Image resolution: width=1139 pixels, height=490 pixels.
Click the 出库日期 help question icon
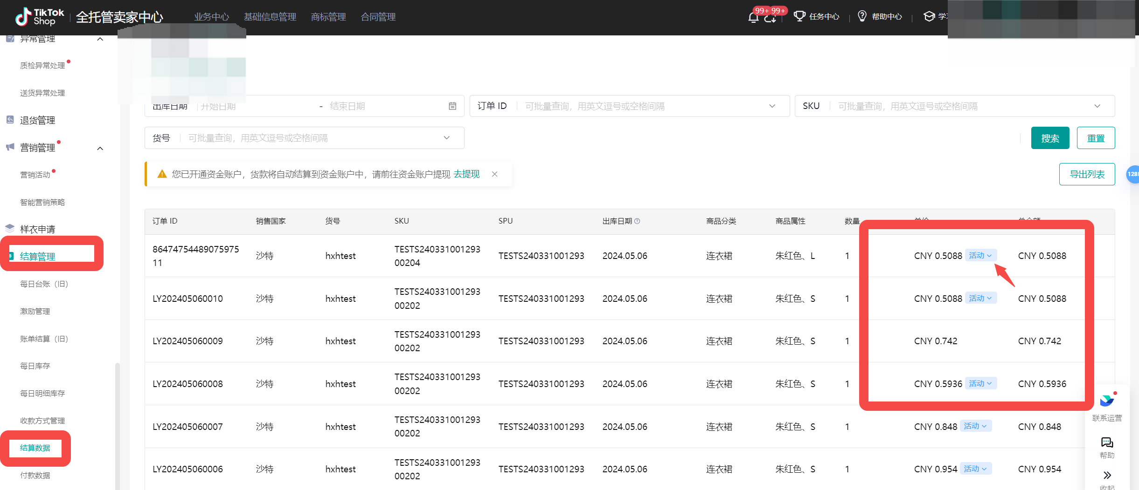click(x=637, y=221)
